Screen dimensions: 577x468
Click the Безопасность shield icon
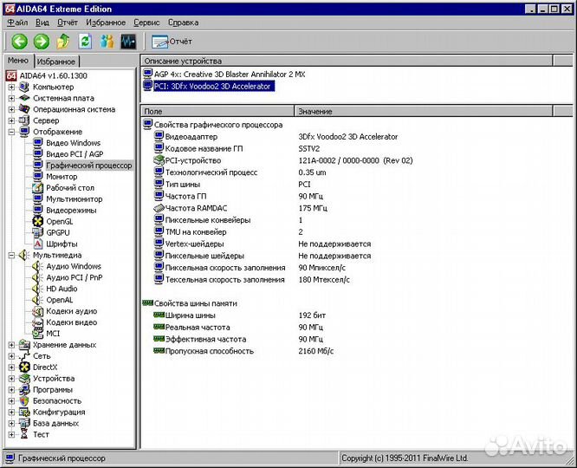click(24, 401)
